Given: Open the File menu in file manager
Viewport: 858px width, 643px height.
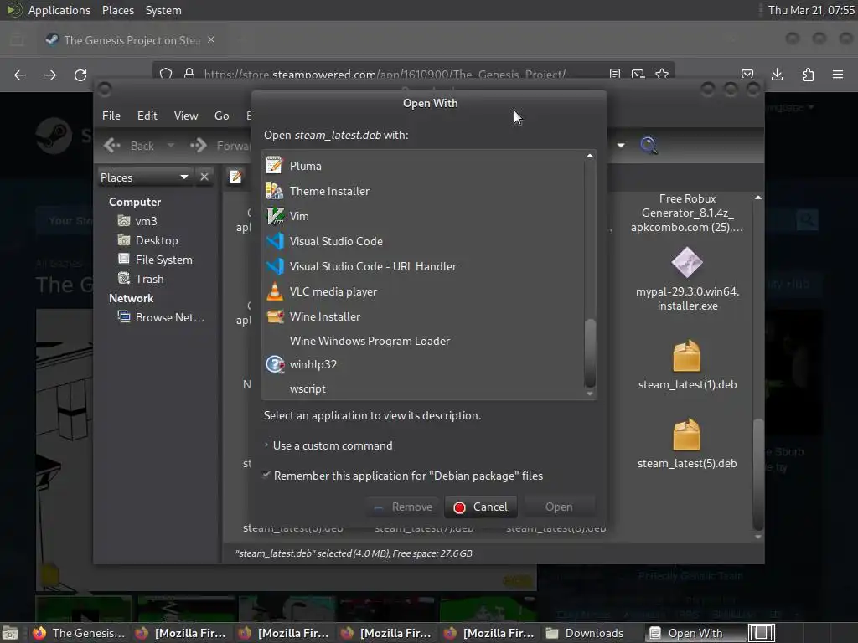Looking at the screenshot, I should coord(111,116).
